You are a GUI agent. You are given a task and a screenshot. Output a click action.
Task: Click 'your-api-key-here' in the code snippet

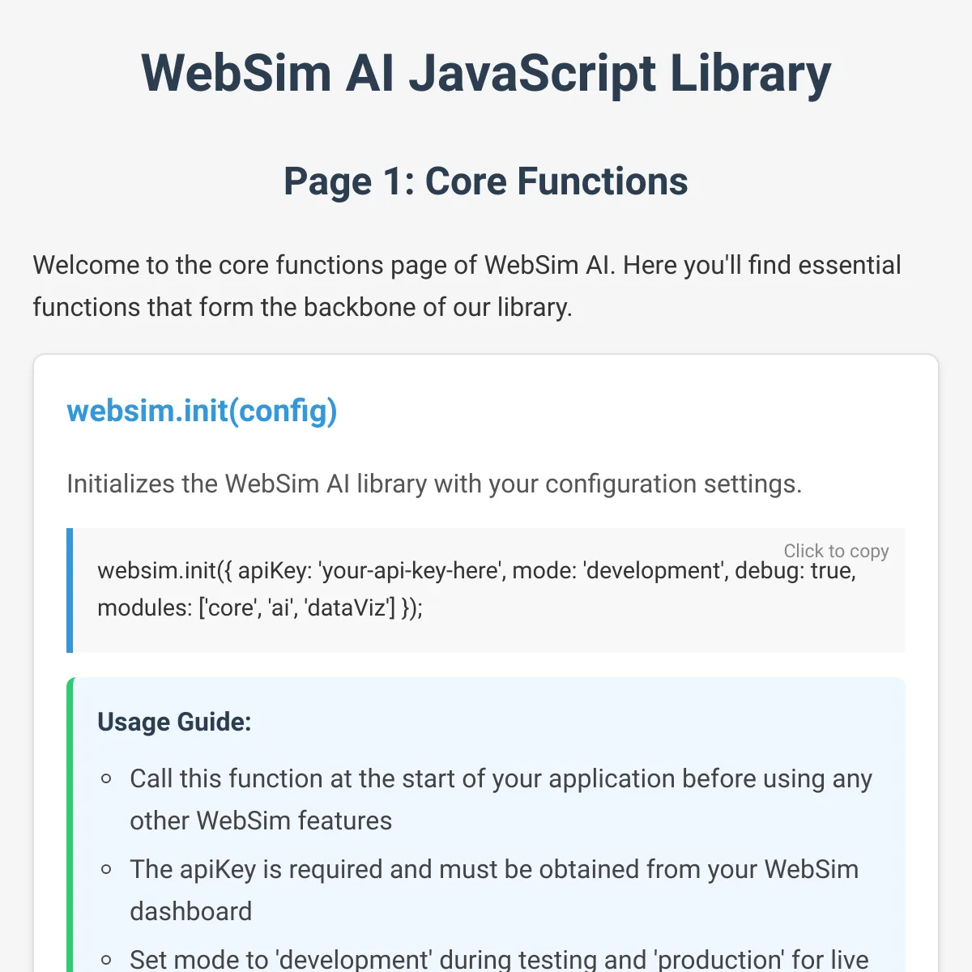tap(412, 571)
